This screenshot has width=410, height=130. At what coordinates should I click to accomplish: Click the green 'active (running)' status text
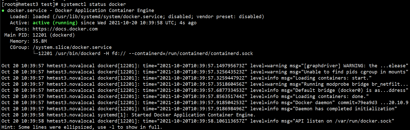click(55, 23)
